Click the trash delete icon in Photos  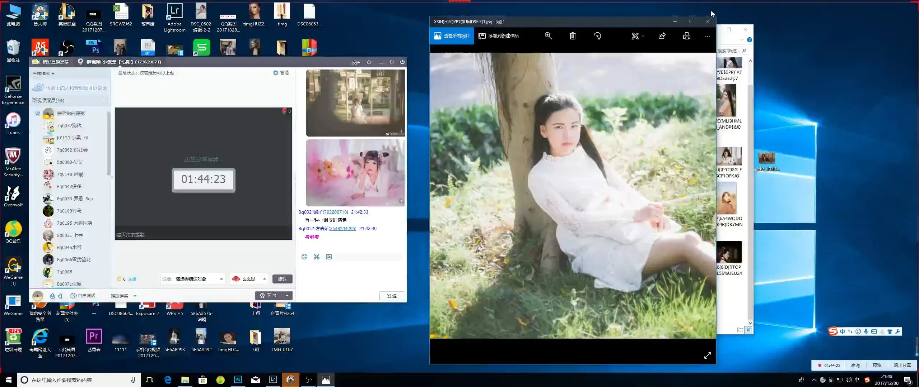[573, 36]
